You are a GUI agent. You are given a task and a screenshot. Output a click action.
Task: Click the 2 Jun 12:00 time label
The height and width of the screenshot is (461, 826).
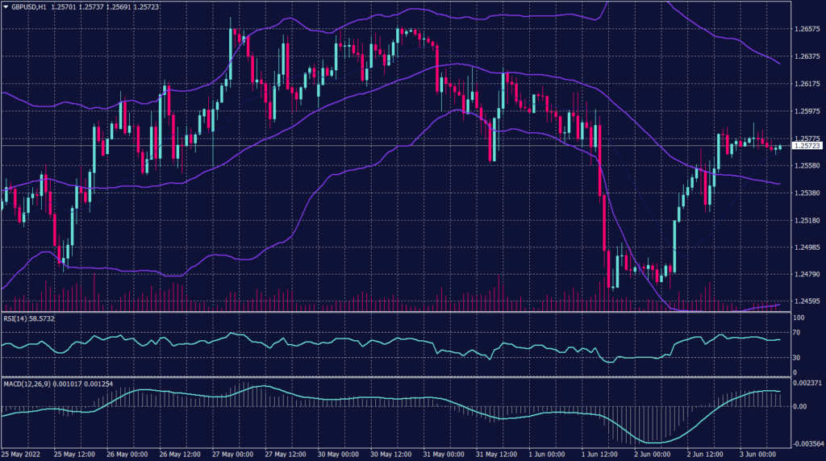(707, 455)
